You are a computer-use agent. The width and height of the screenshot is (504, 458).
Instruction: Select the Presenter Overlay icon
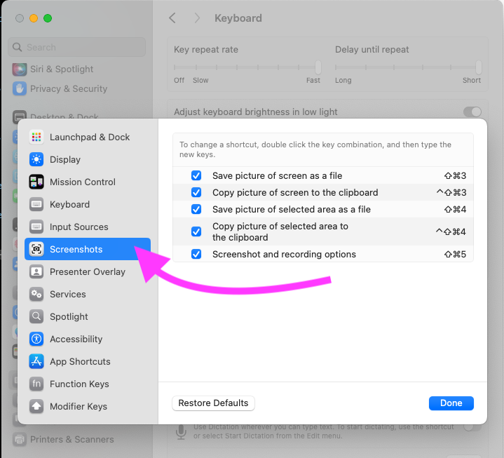tap(37, 272)
